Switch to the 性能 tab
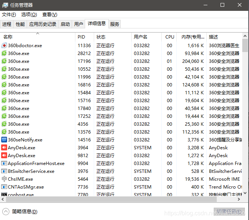The image size is (249, 220). tap(20, 24)
